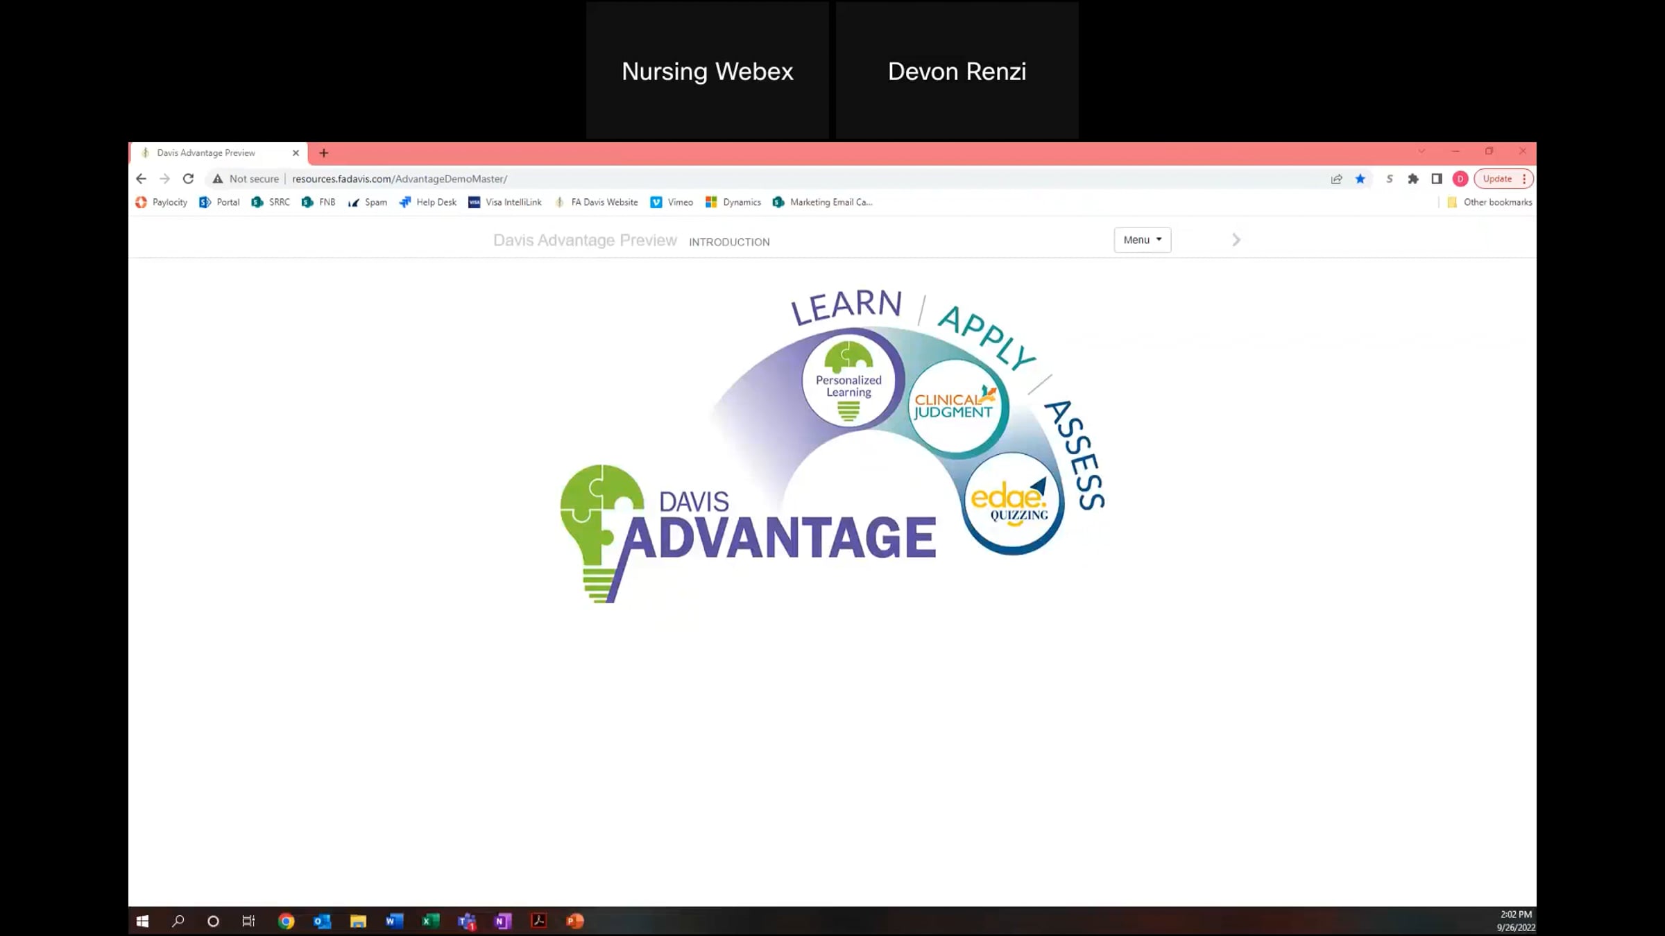Click the Update button in Chrome
Image resolution: width=1665 pixels, height=936 pixels.
click(x=1497, y=179)
